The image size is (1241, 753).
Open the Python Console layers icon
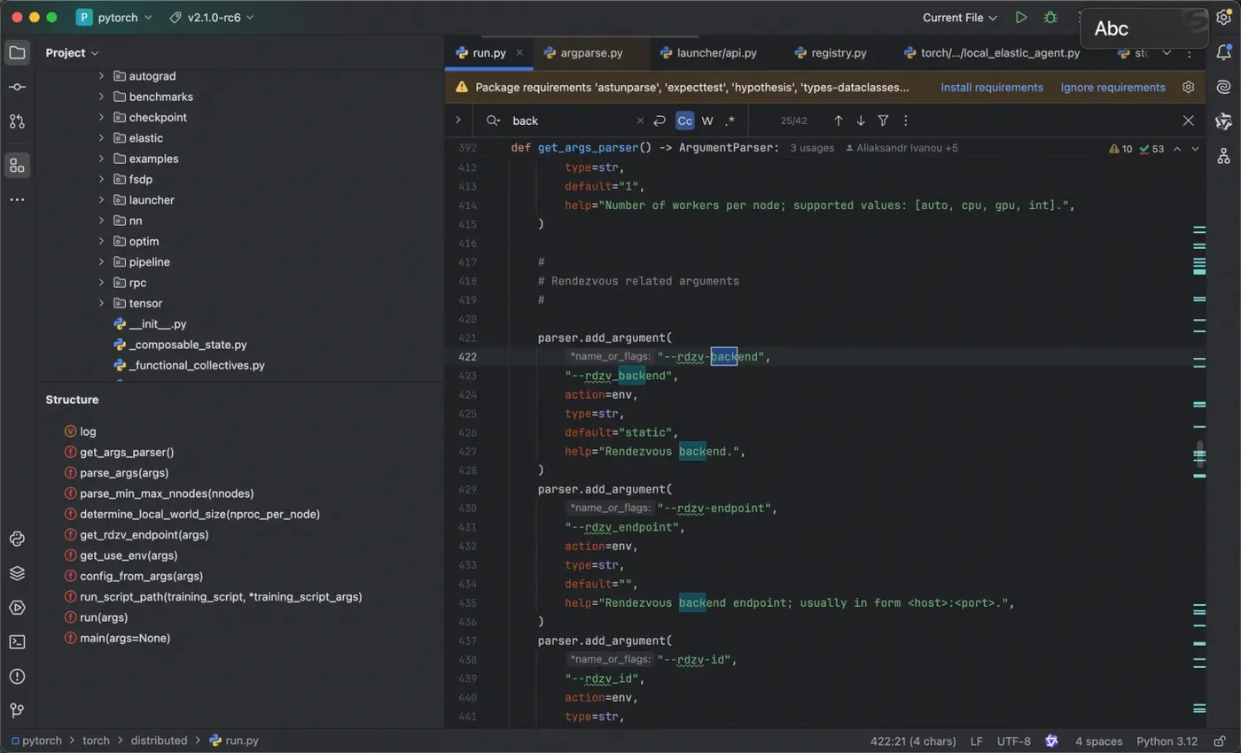click(17, 573)
